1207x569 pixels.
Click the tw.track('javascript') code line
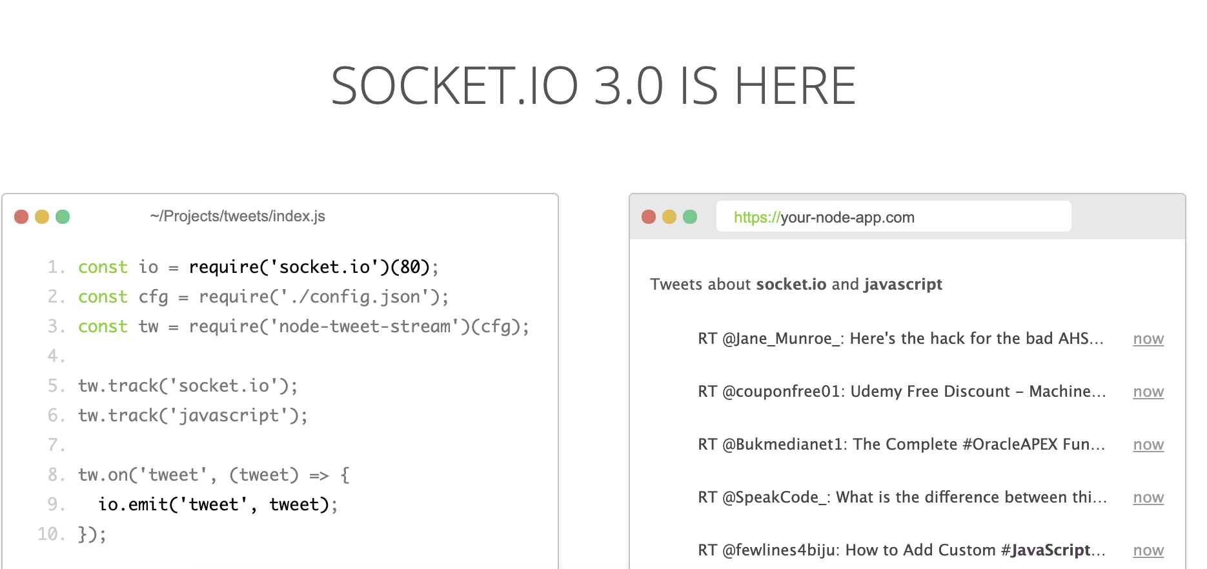coord(193,415)
